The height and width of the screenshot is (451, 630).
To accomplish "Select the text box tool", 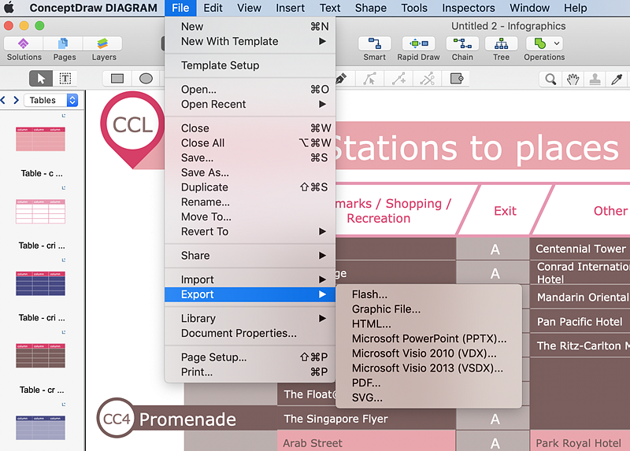I will pyautogui.click(x=65, y=78).
